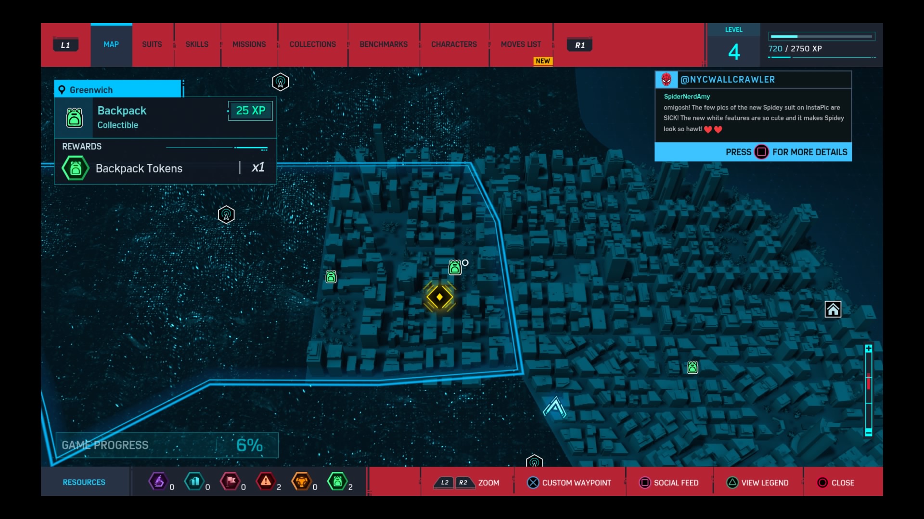Open the COLLECTIONS tab
This screenshot has height=519, width=924.
click(313, 45)
